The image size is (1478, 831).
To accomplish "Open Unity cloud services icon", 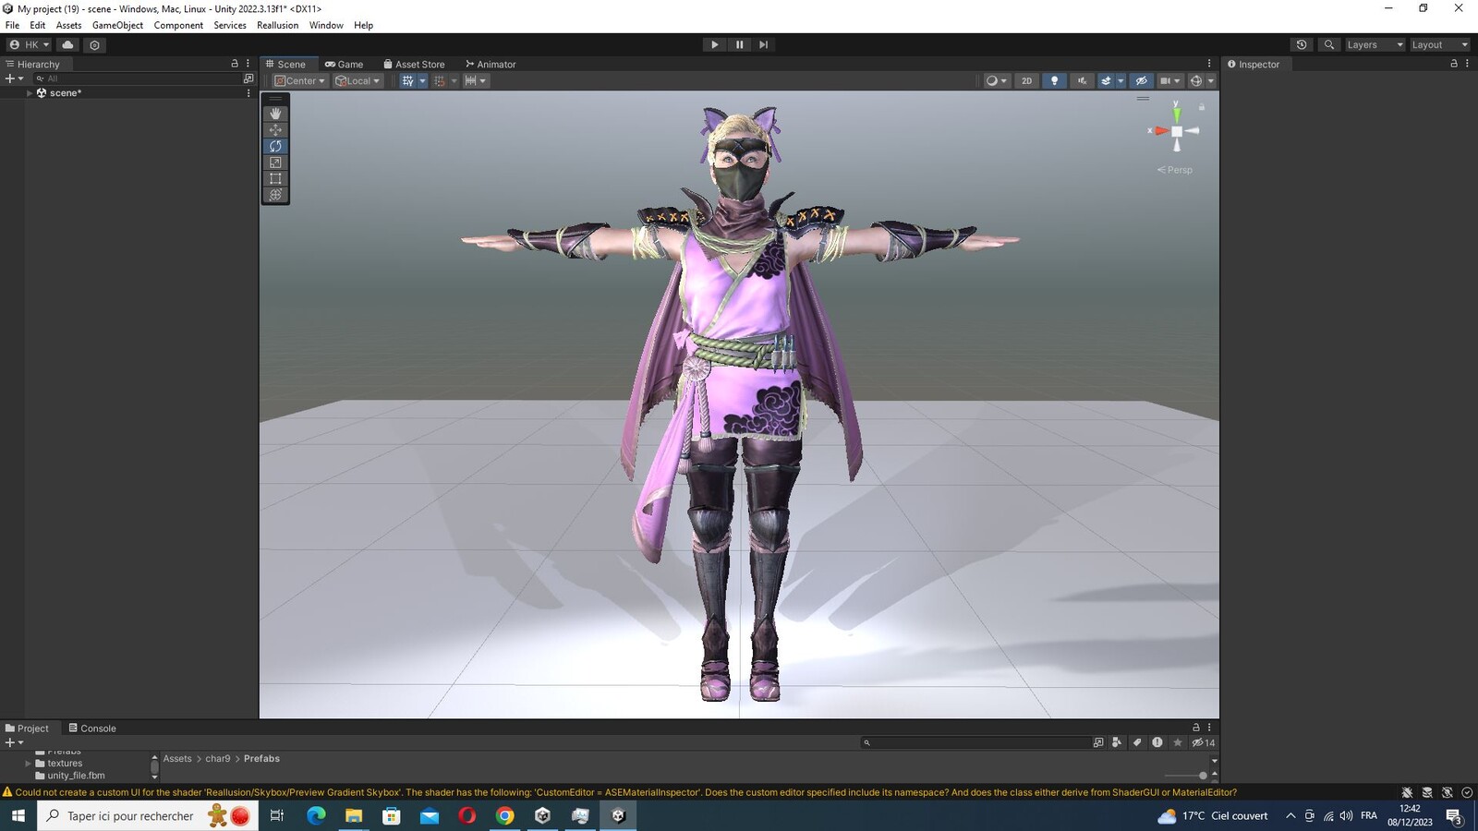I will pos(67,44).
